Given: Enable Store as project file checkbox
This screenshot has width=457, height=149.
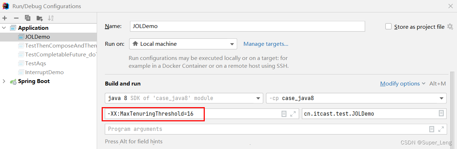Looking at the screenshot, I should tap(388, 27).
